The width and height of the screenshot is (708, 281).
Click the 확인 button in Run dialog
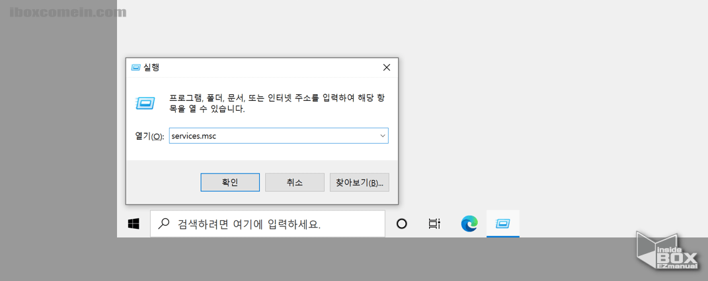pyautogui.click(x=230, y=182)
